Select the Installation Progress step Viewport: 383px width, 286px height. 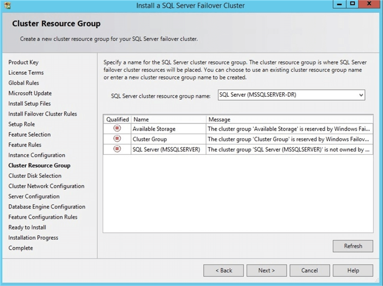[33, 238]
